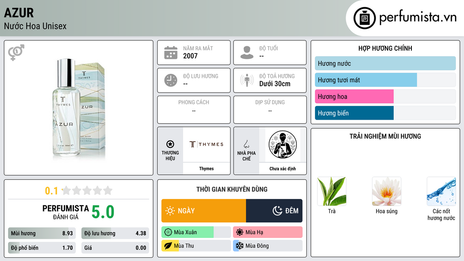The height and width of the screenshot is (261, 464).
Task: Click the Chưa xác định perfumer label
Action: tap(283, 169)
